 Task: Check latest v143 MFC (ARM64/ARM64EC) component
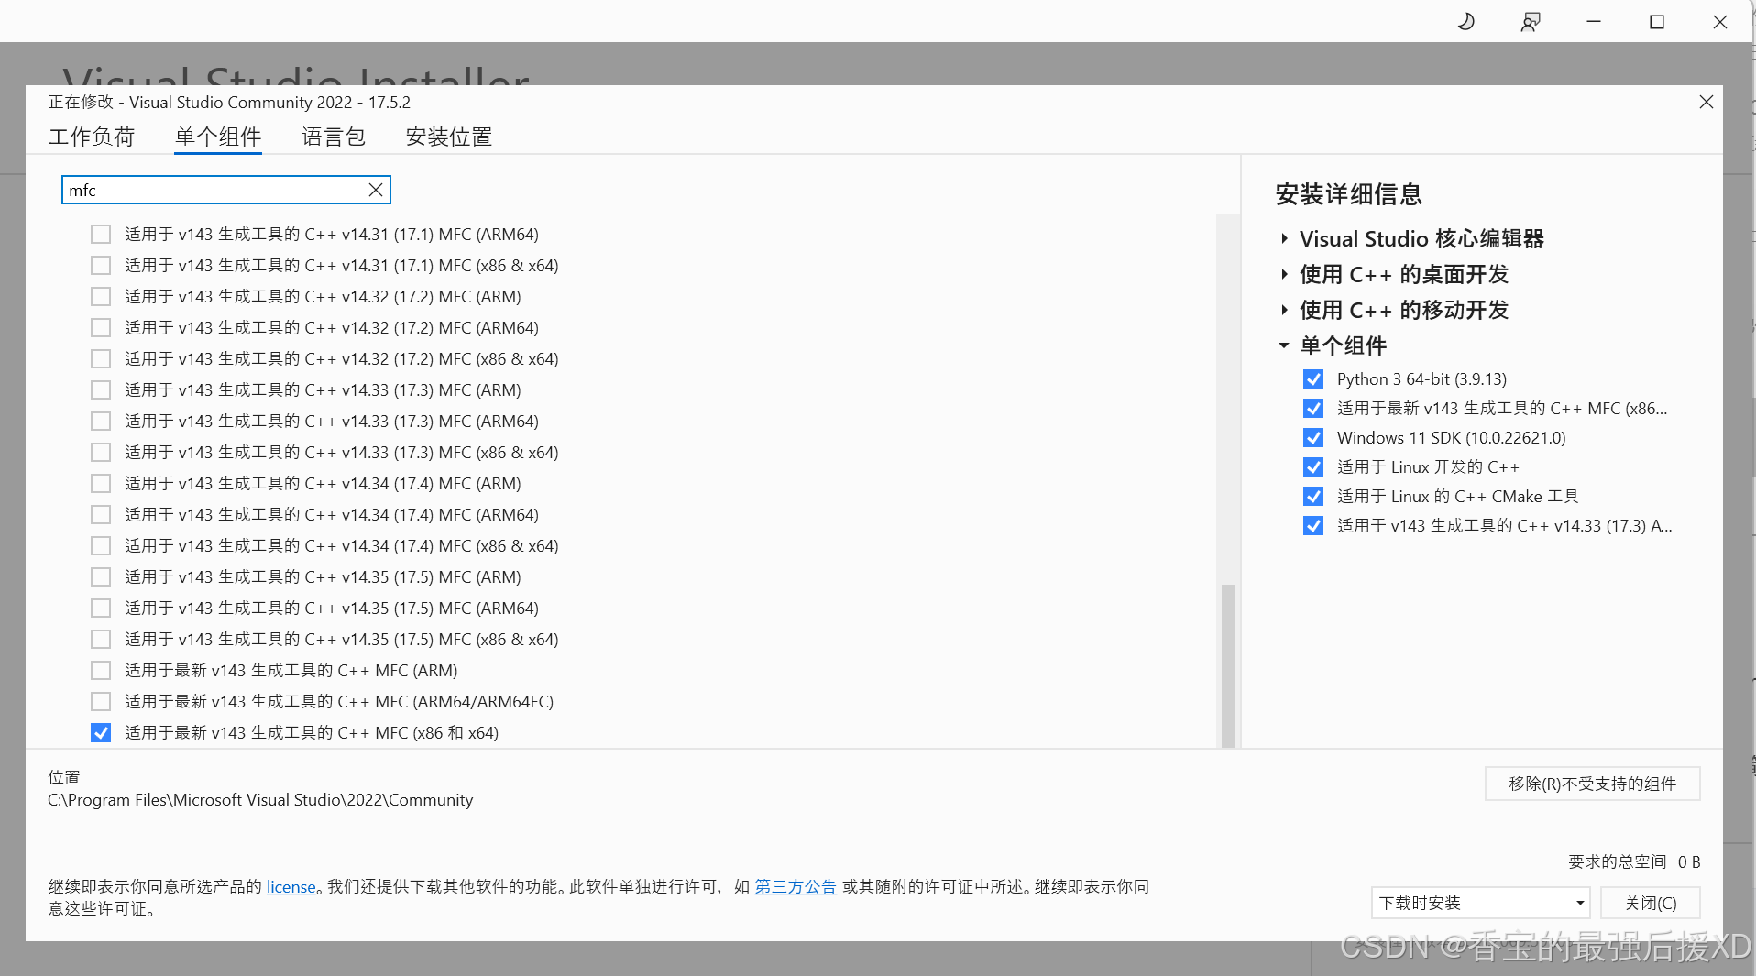click(x=101, y=702)
